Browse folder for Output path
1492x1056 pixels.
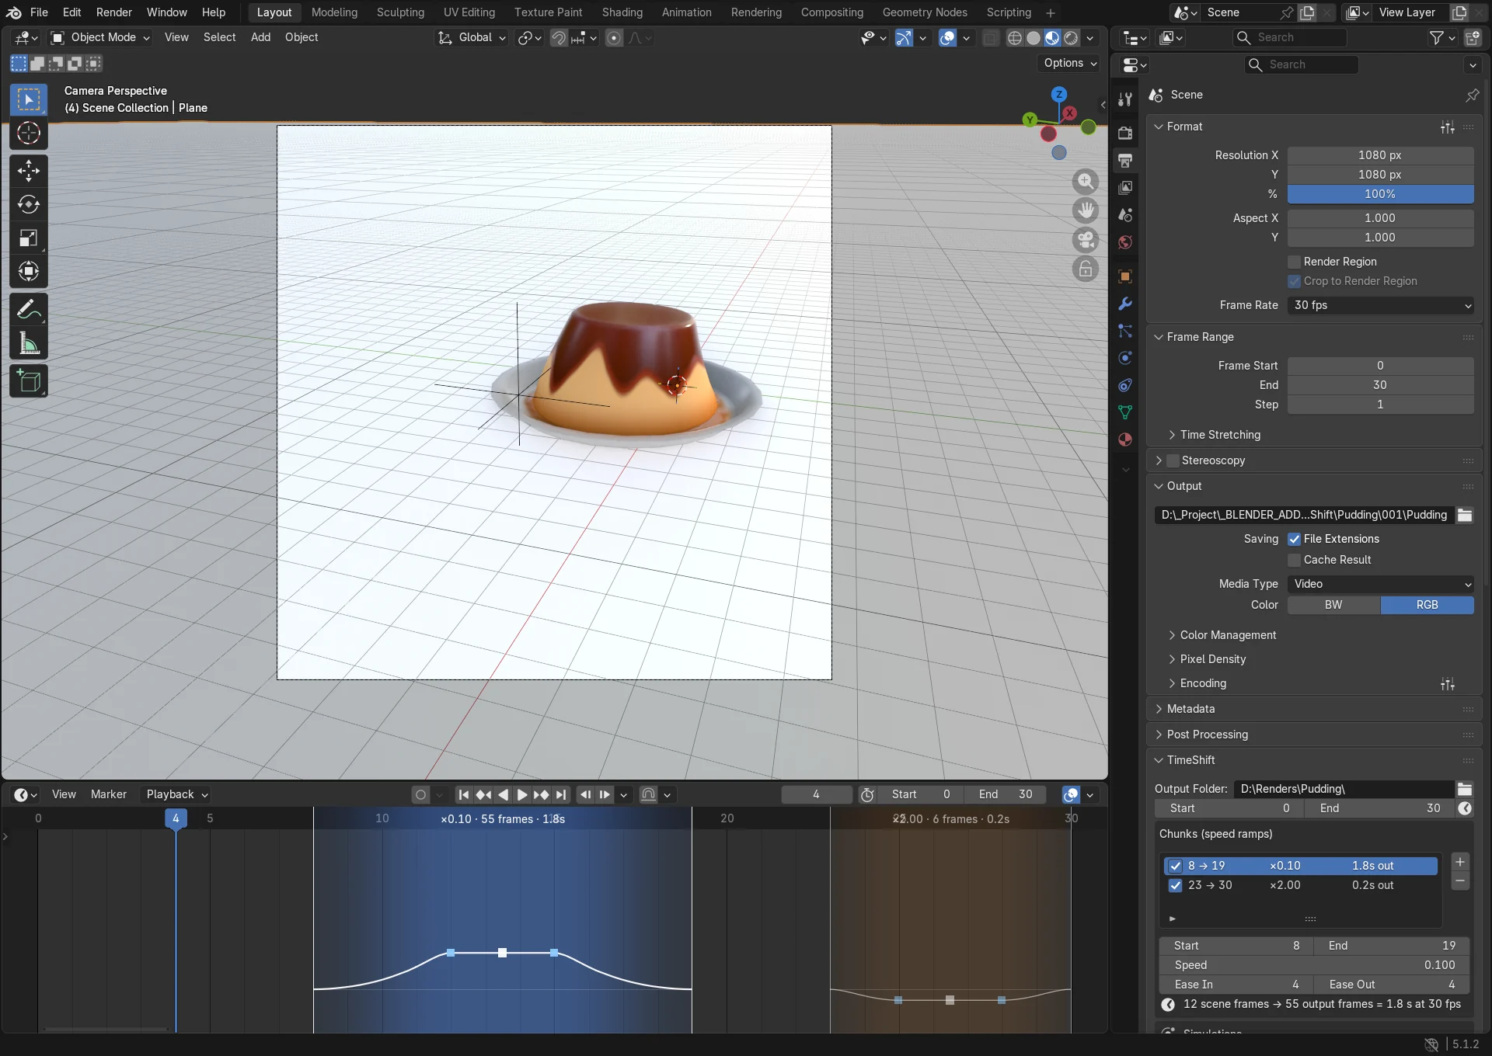(1465, 515)
